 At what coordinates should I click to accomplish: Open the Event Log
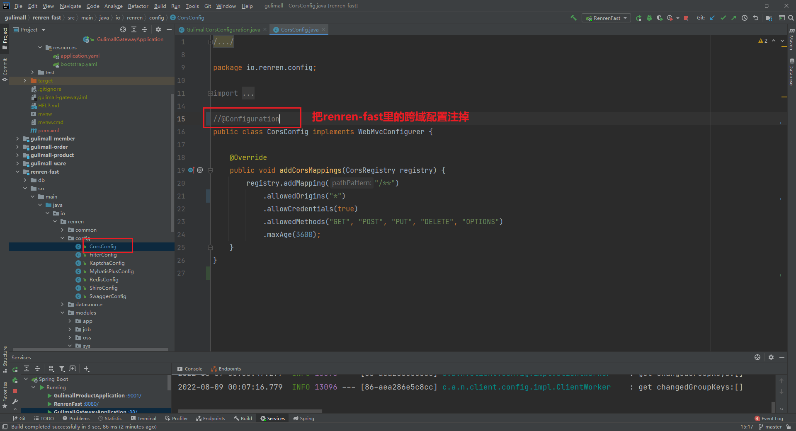pos(769,419)
